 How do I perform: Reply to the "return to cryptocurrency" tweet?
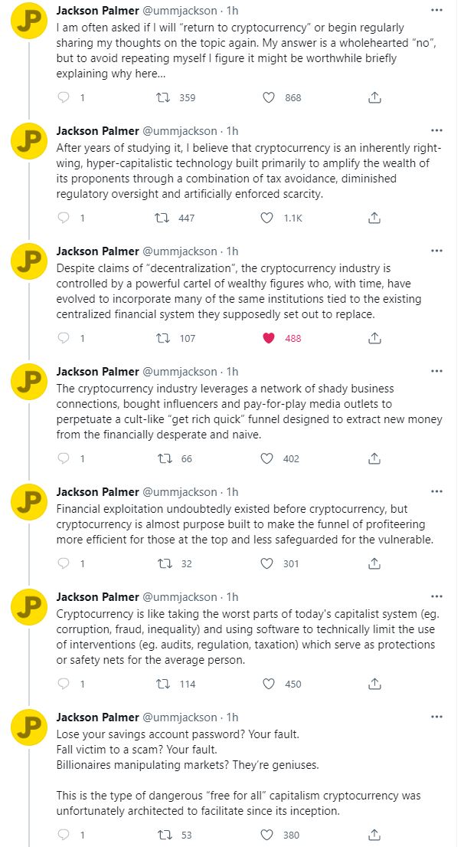64,97
